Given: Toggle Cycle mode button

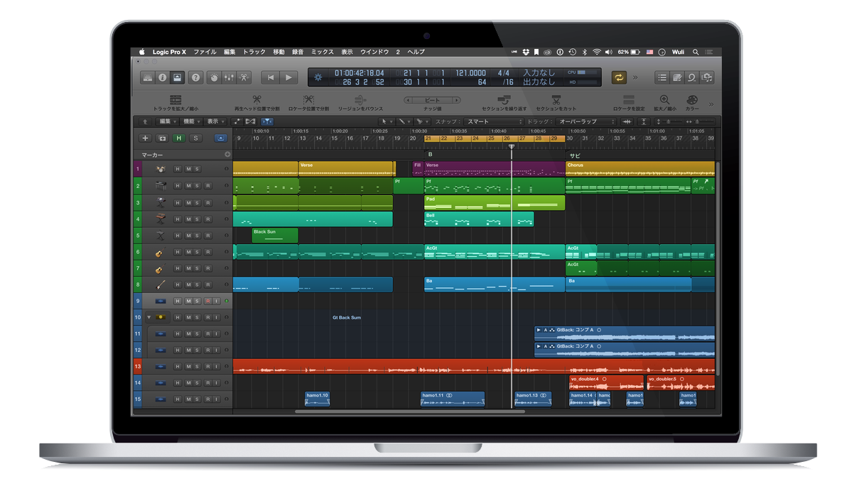Looking at the screenshot, I should click(x=619, y=77).
